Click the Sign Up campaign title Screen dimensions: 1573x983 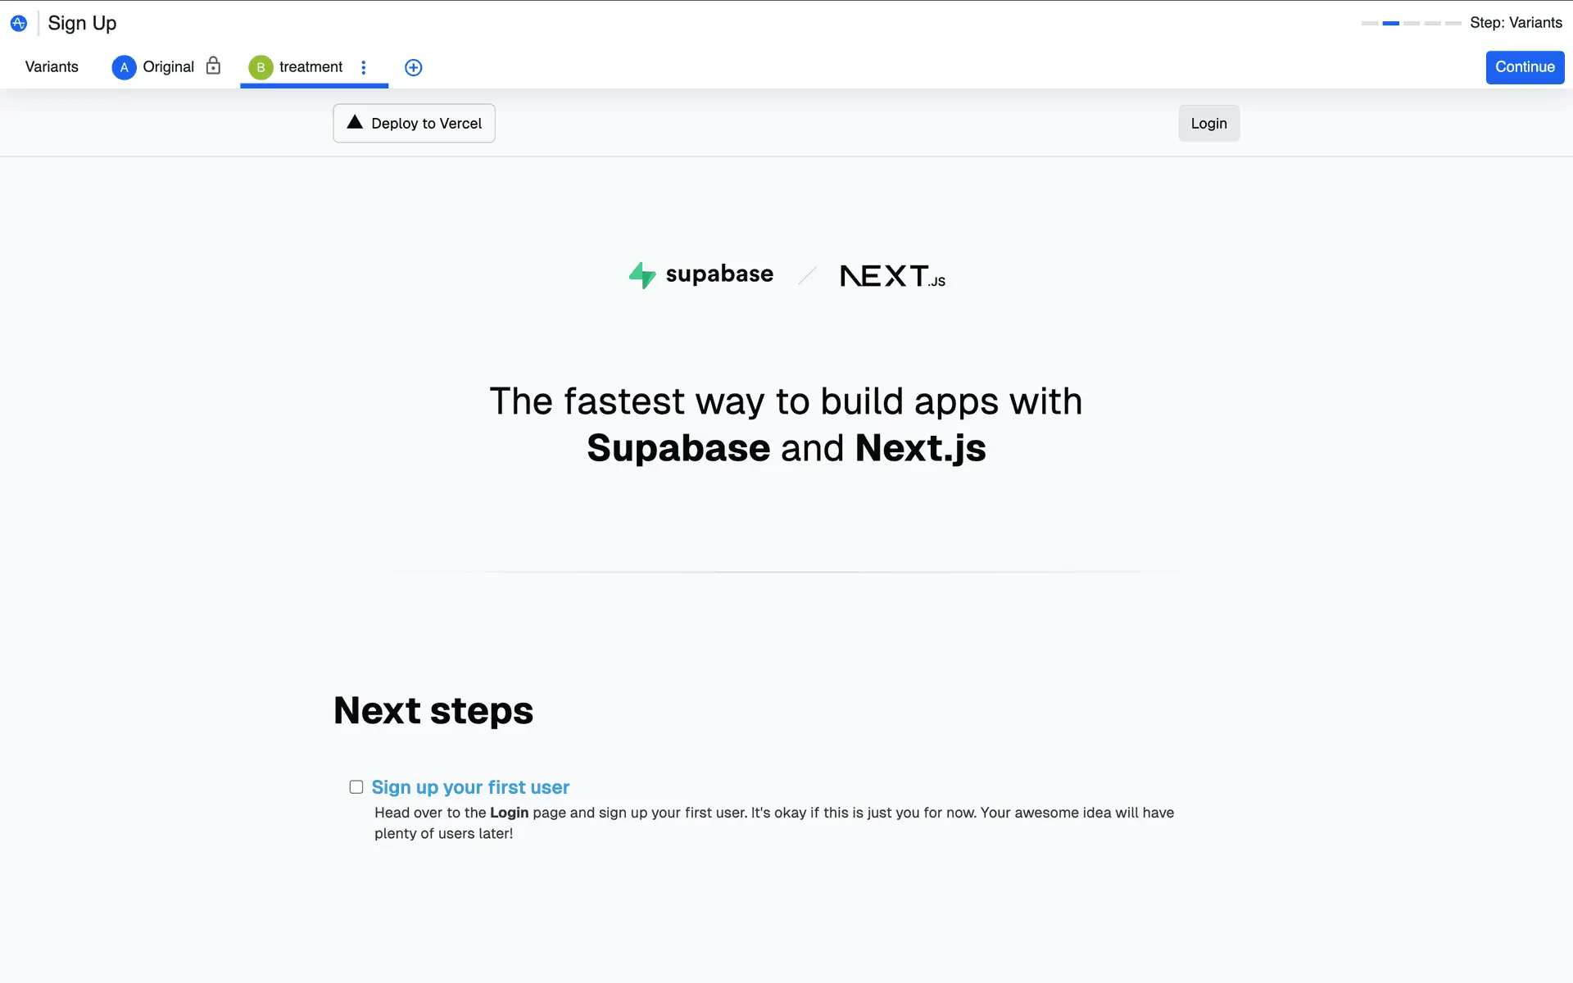(x=82, y=23)
